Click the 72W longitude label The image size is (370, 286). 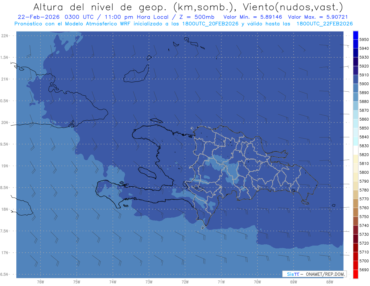(x=185, y=282)
